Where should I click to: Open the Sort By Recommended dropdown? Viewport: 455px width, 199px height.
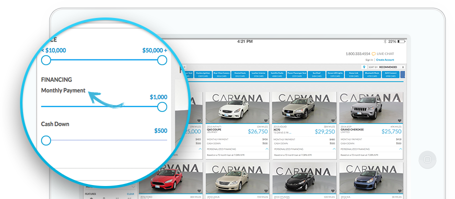[x=386, y=67]
